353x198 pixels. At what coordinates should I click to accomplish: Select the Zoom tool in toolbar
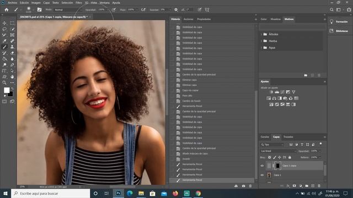[4, 82]
